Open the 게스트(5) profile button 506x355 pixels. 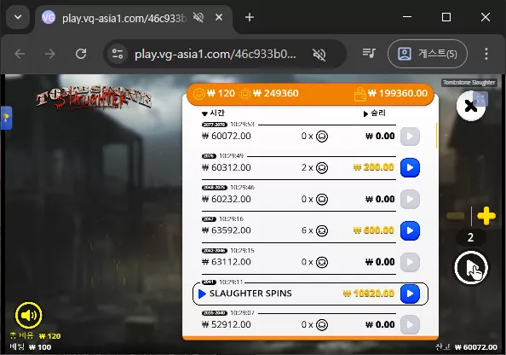(428, 54)
